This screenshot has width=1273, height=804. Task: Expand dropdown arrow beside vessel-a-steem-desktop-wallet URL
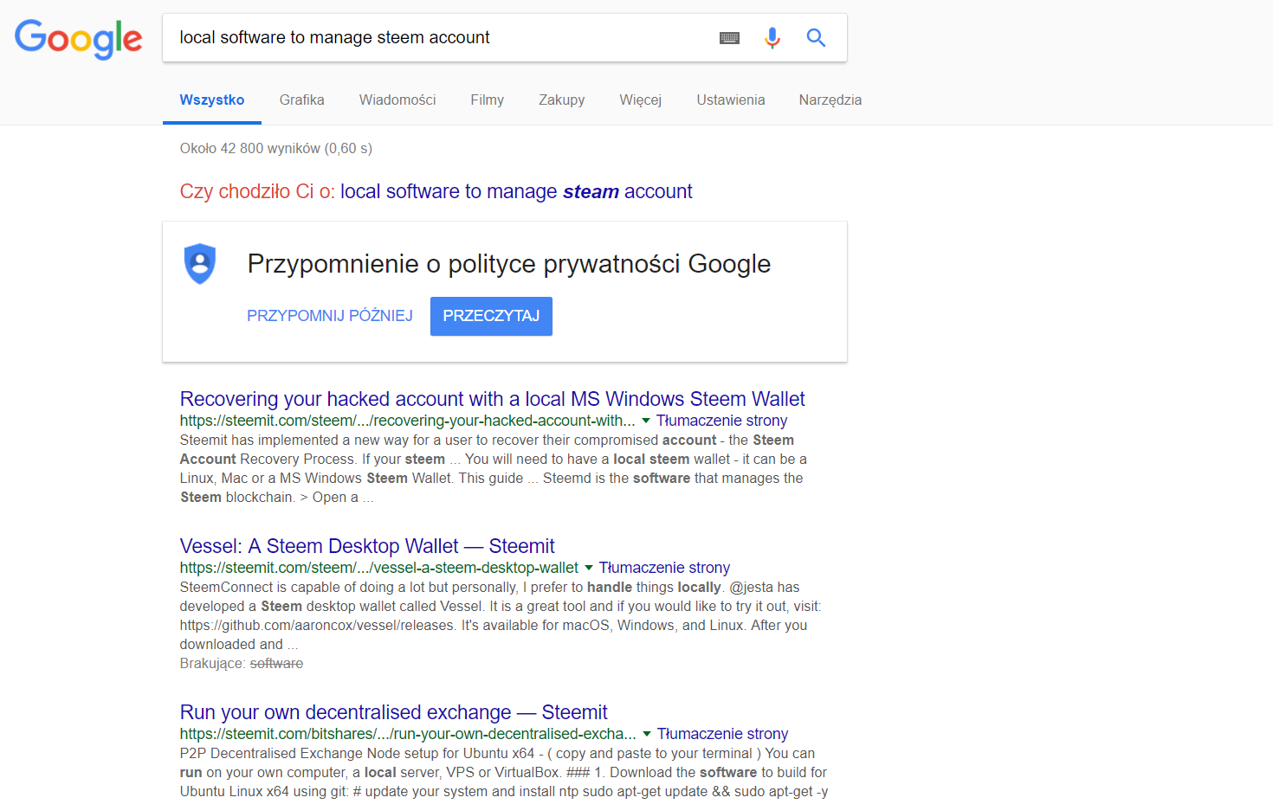(x=589, y=568)
